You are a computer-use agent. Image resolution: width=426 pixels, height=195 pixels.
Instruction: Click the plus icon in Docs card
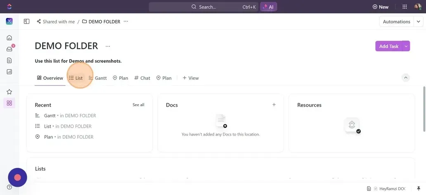pyautogui.click(x=274, y=105)
